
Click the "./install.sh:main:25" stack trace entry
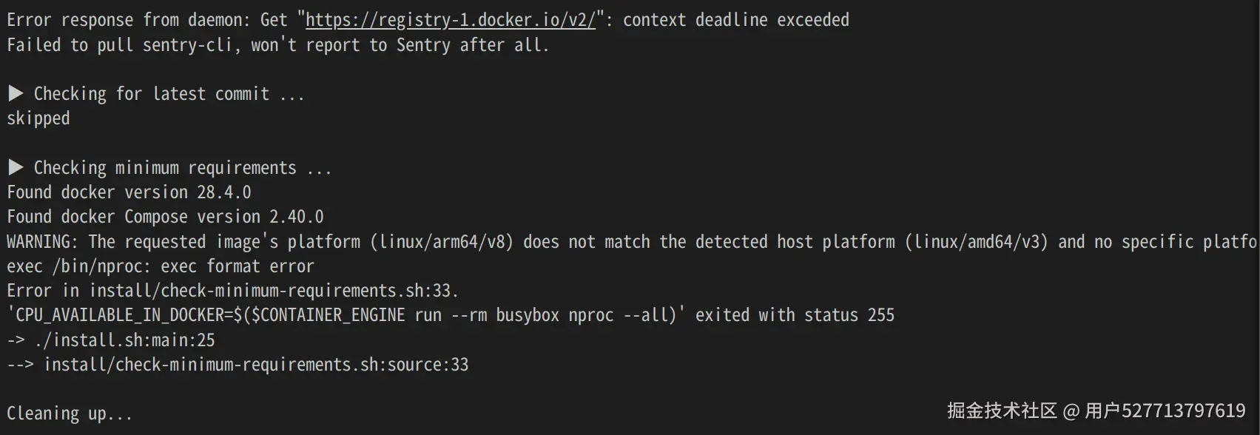tap(124, 340)
